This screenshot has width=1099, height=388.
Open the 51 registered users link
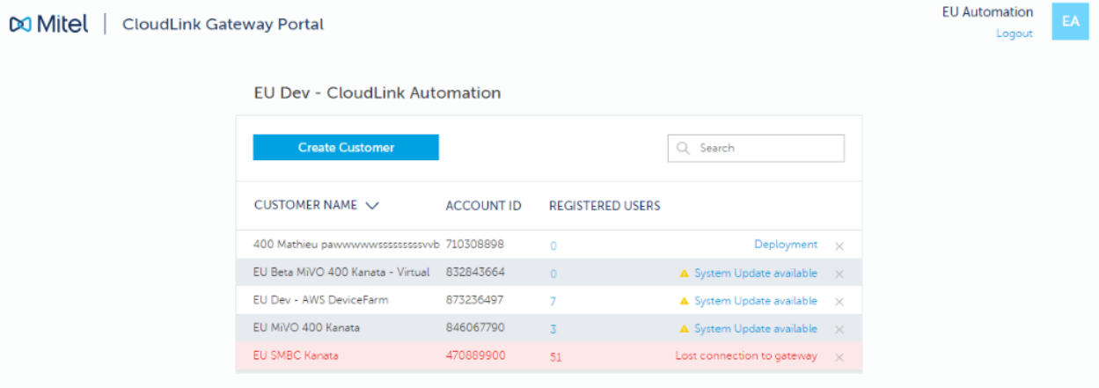point(555,357)
